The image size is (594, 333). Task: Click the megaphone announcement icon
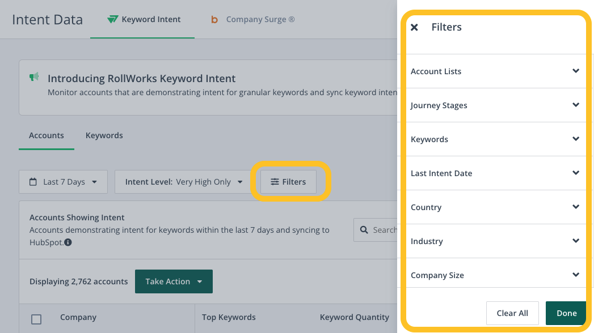pos(34,76)
